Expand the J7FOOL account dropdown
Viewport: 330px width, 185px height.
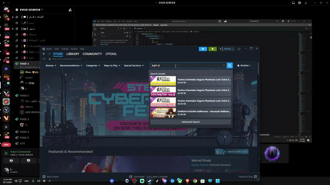pos(228,49)
